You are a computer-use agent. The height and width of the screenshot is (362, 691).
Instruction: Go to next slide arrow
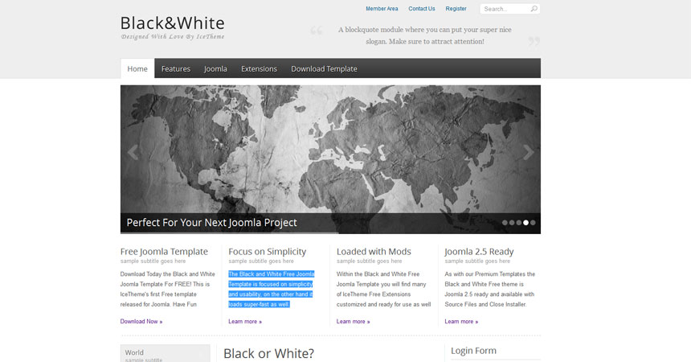click(529, 152)
